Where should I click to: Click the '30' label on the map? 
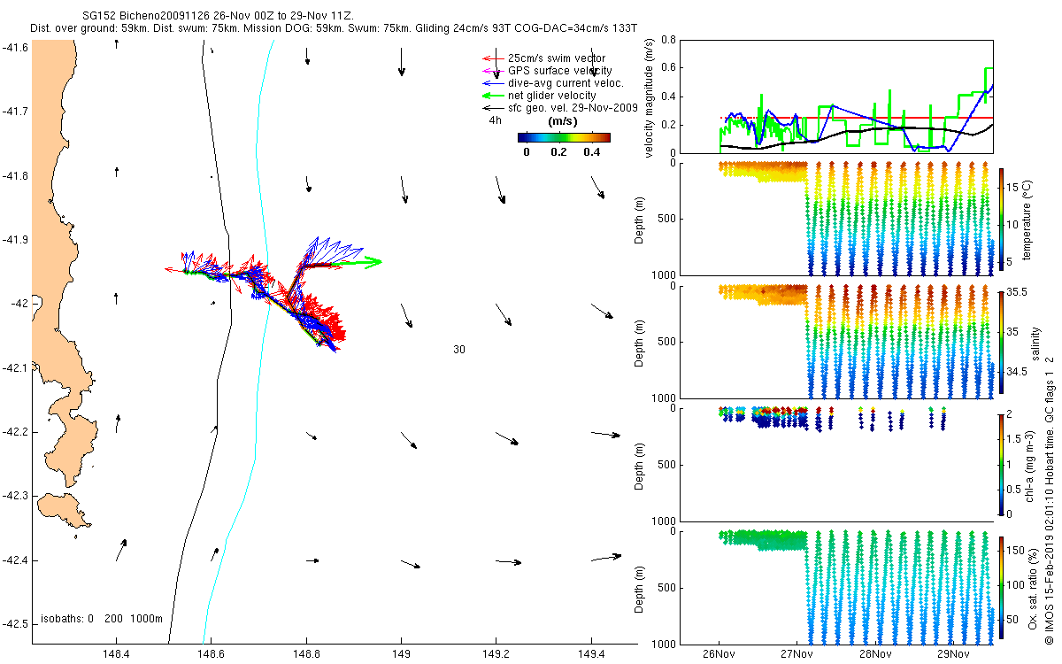point(459,350)
